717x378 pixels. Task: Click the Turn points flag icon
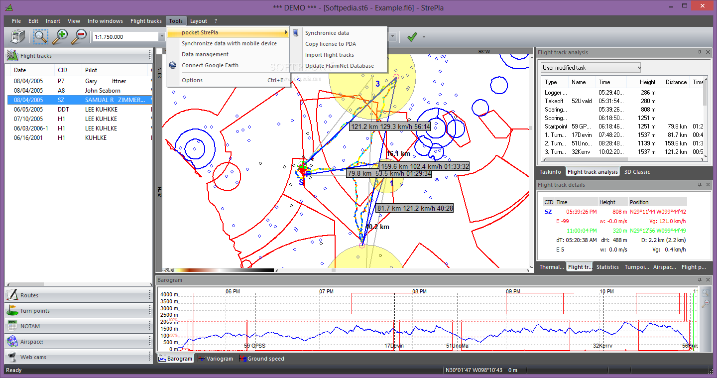(12, 311)
